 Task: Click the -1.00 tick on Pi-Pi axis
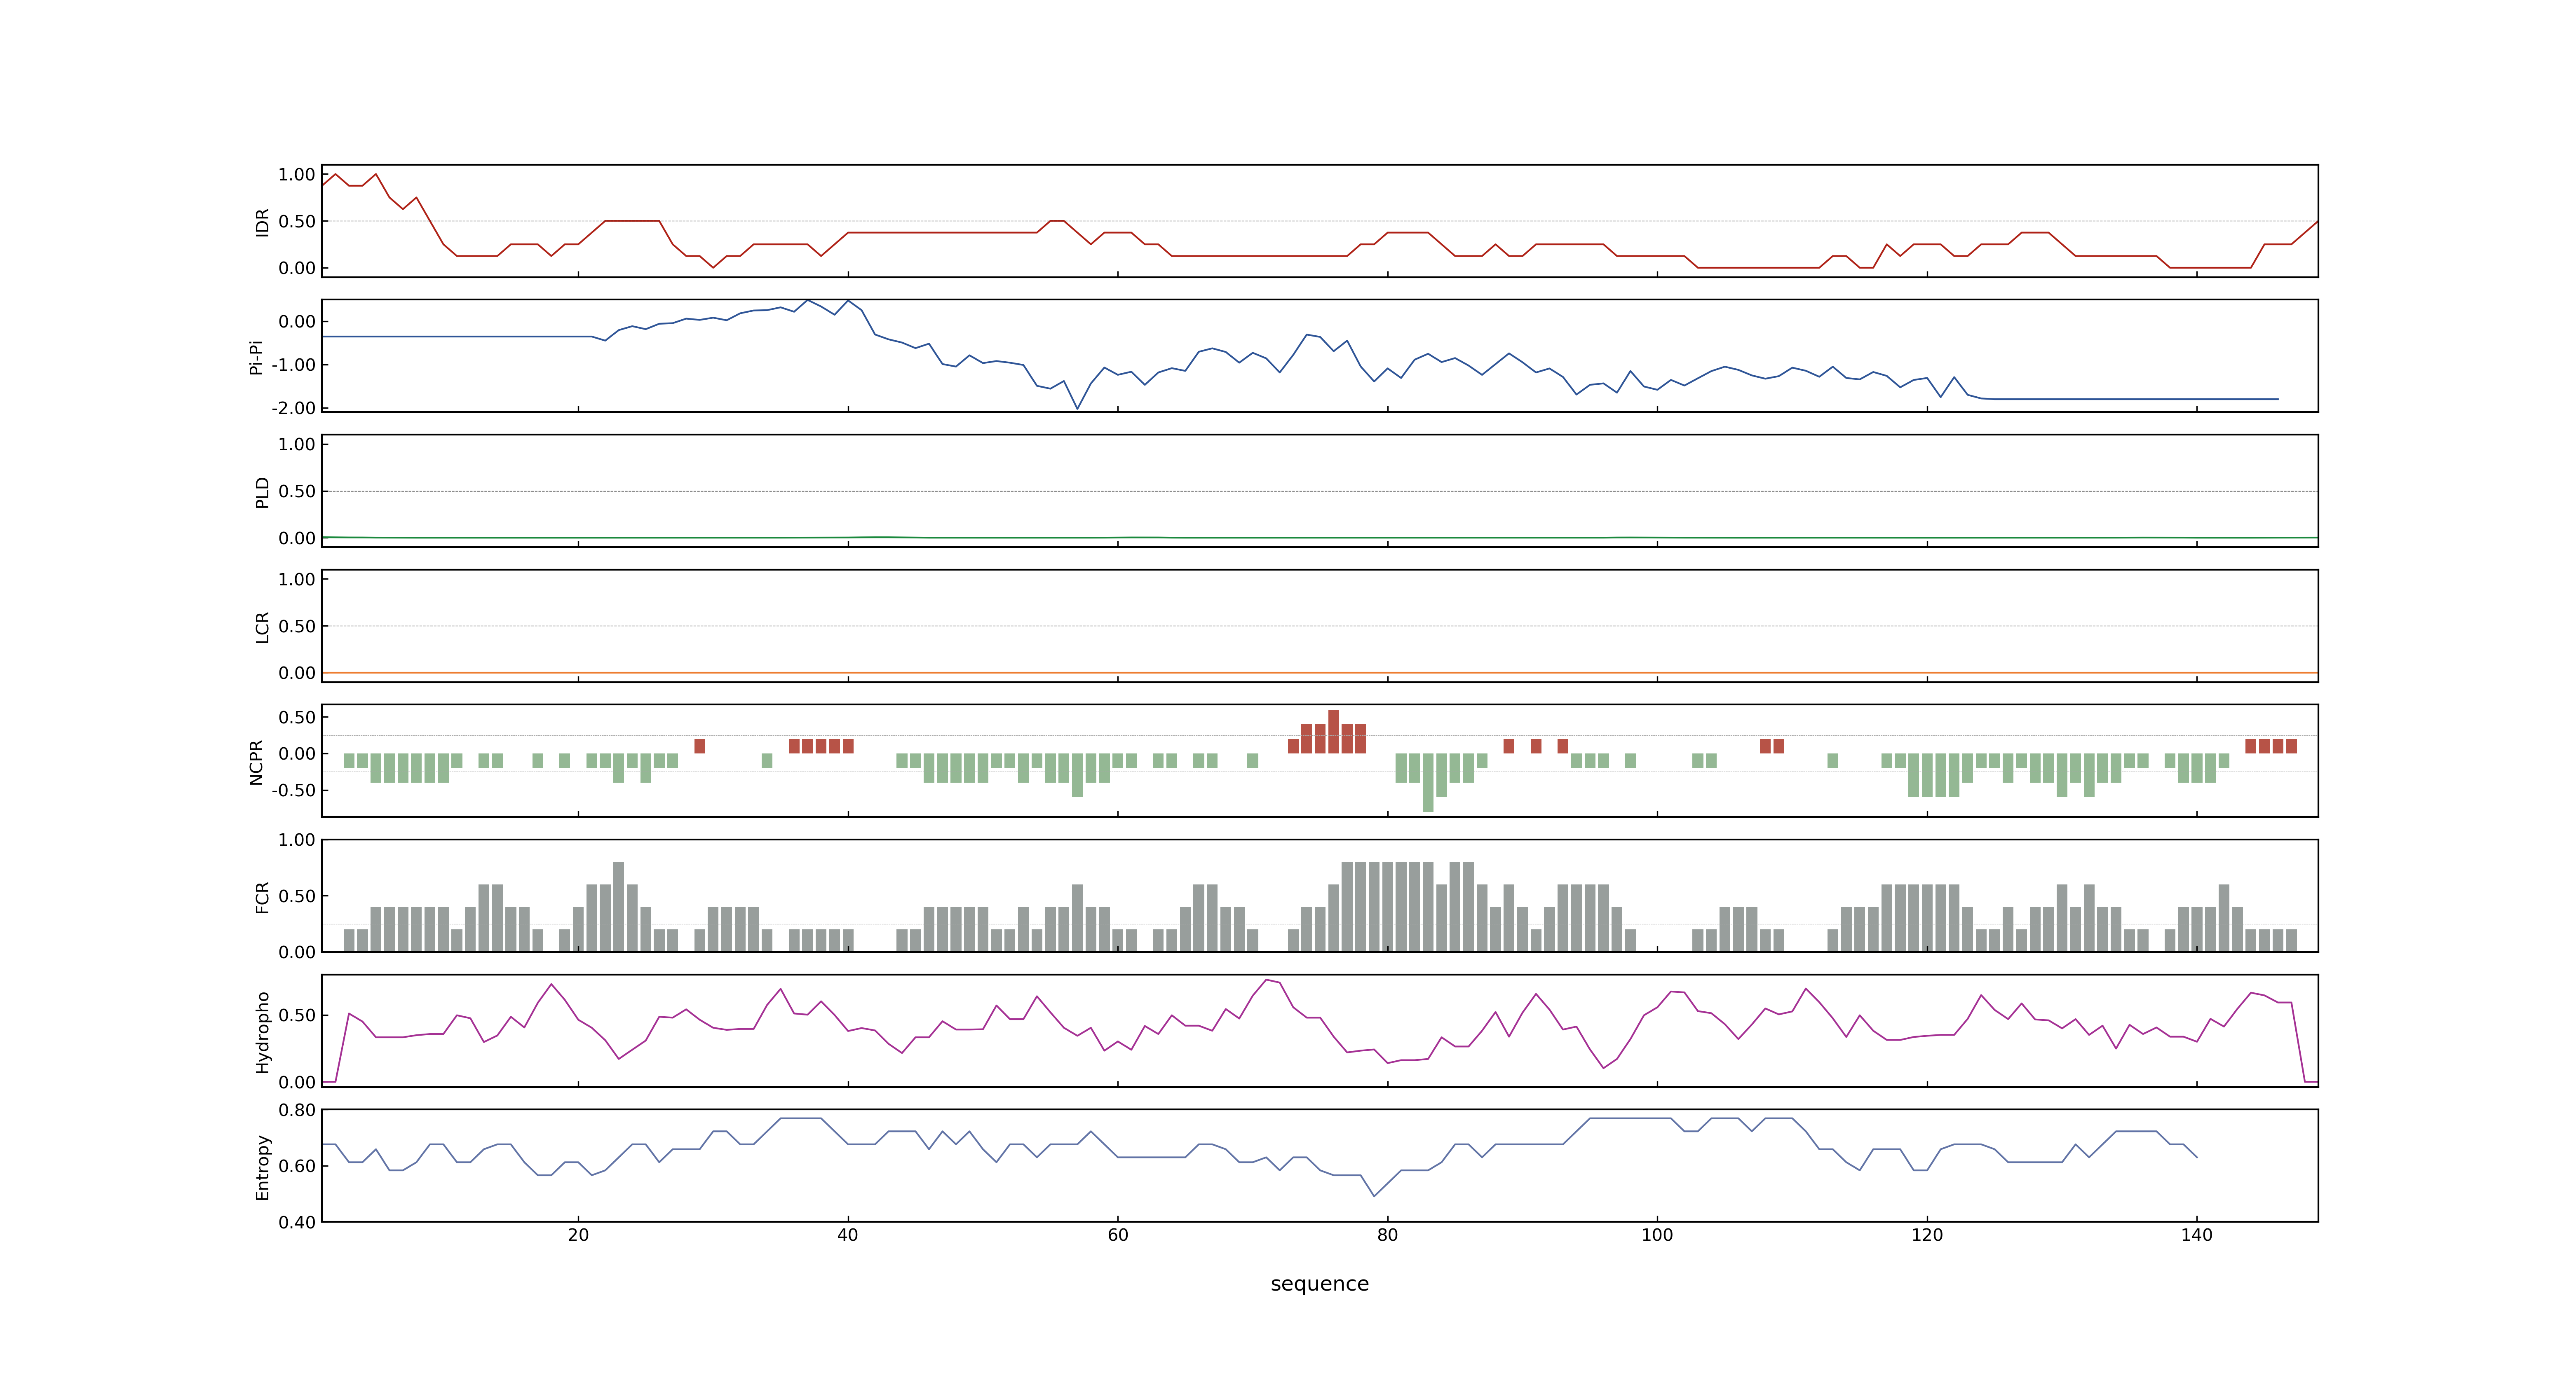point(293,365)
